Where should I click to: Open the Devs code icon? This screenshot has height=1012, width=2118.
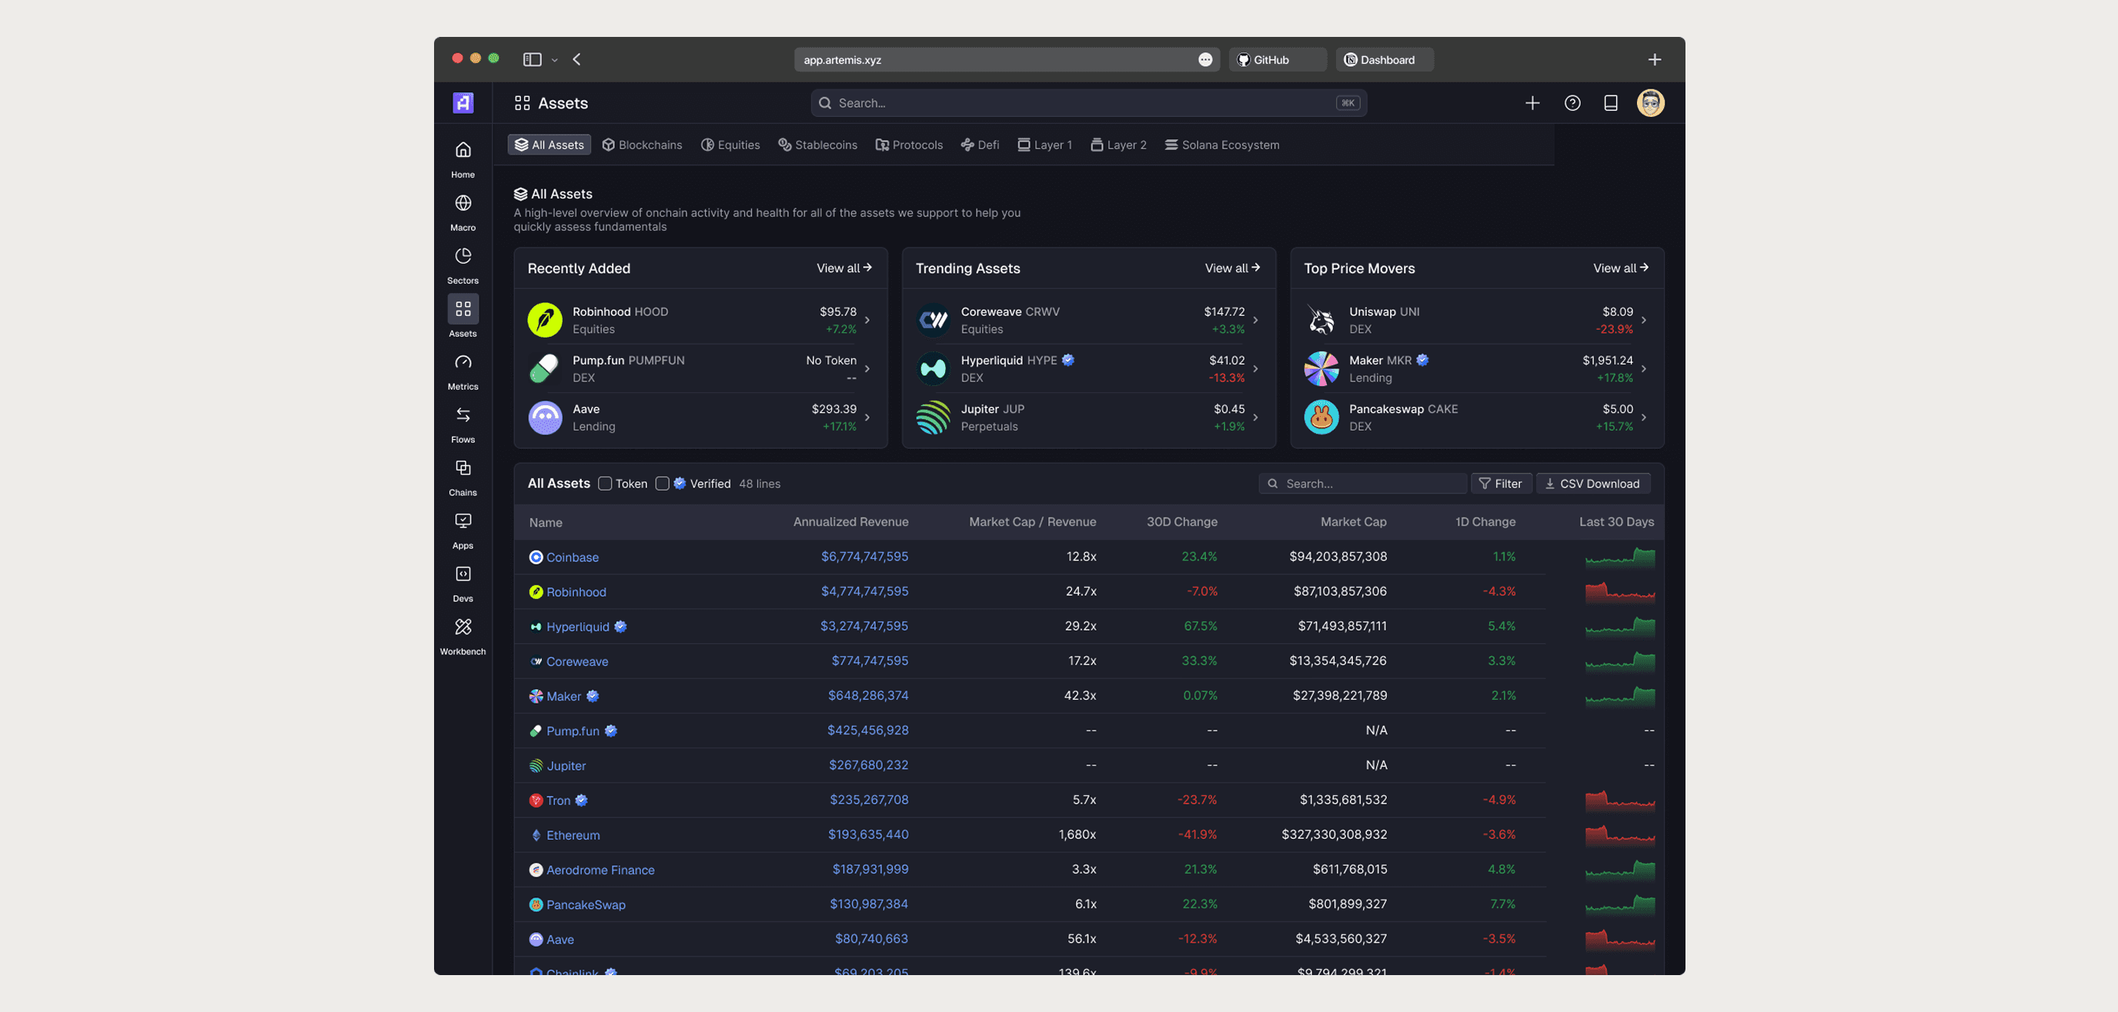(x=463, y=574)
